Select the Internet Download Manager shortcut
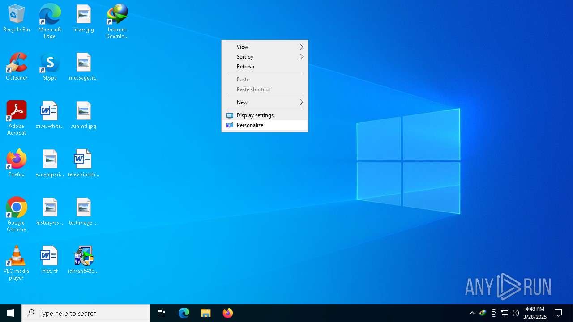This screenshot has width=573, height=322. [117, 21]
